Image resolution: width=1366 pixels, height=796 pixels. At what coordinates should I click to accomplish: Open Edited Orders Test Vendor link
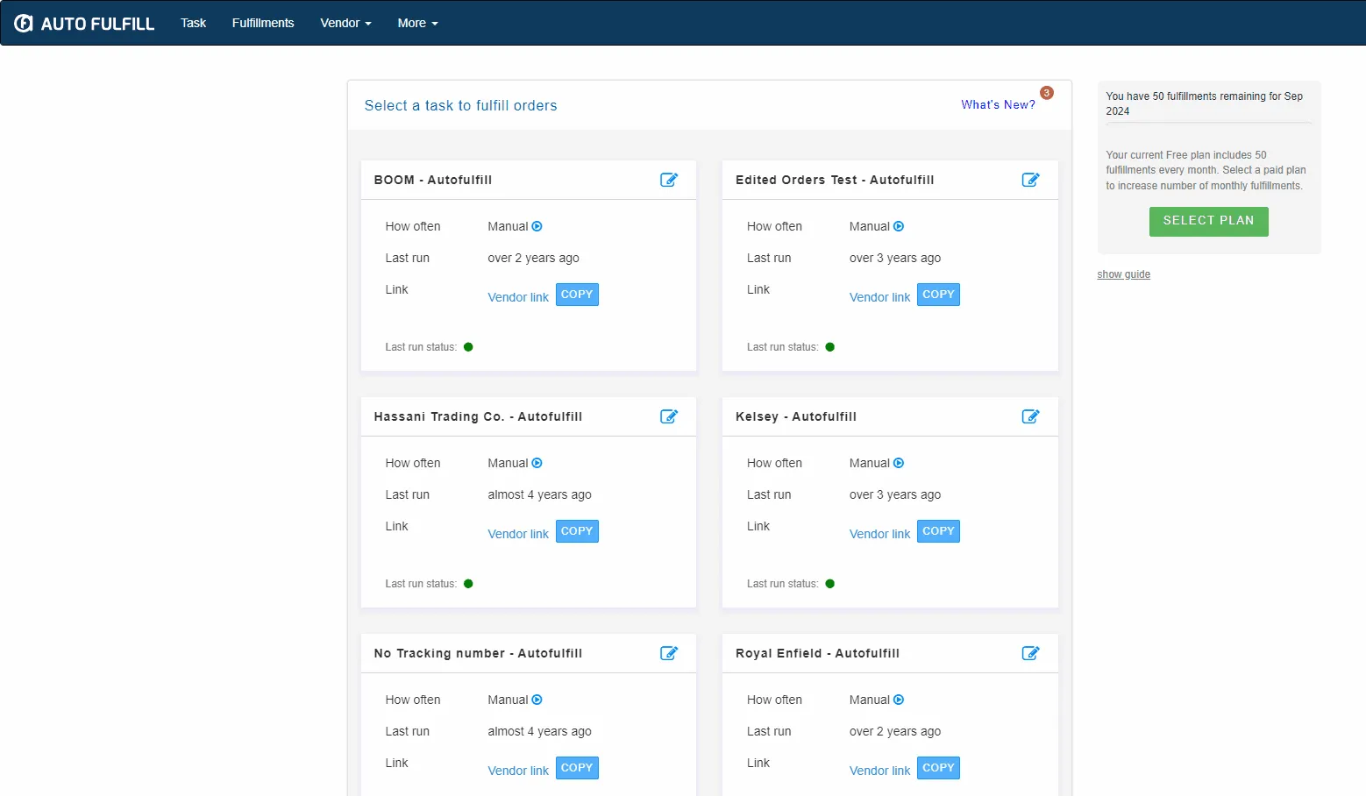[x=879, y=297]
